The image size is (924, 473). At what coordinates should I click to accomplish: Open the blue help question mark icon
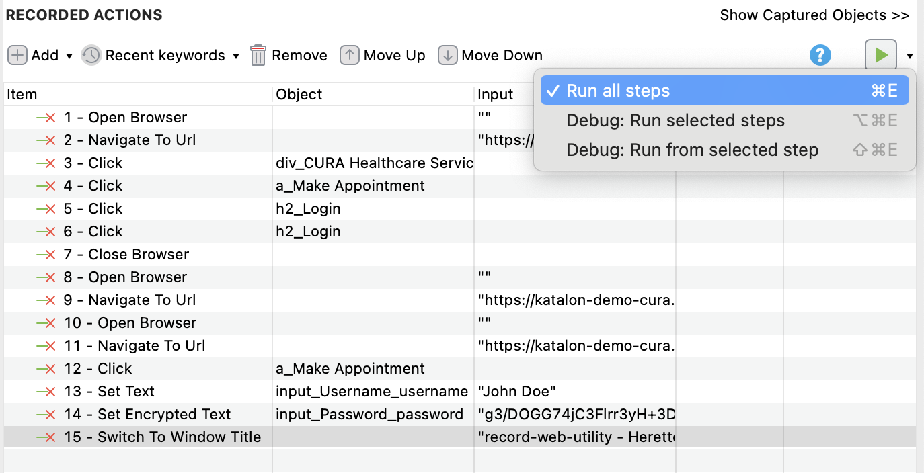pyautogui.click(x=820, y=55)
